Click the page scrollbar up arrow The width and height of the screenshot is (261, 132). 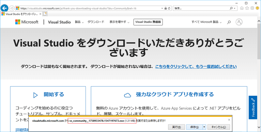(x=259, y=21)
